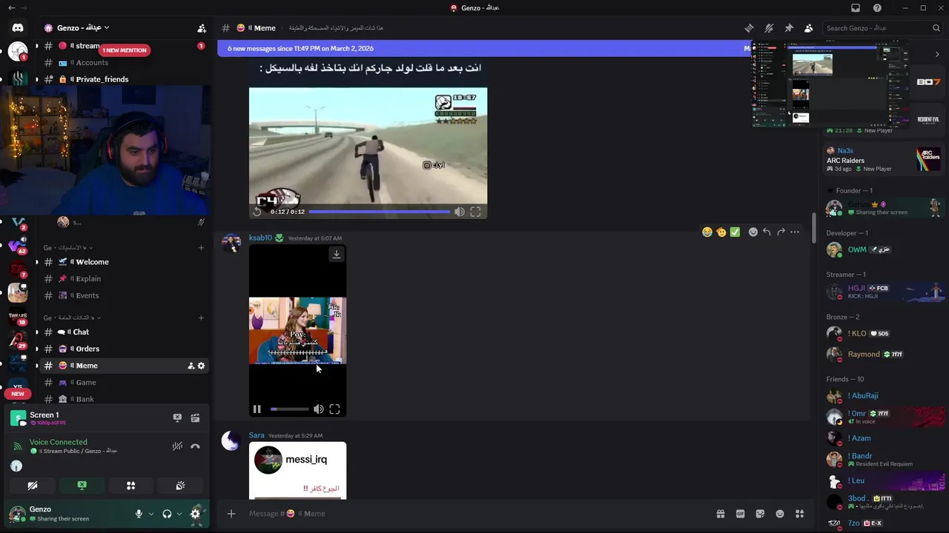Stop streaming icon next to Screen 1
Image resolution: width=949 pixels, height=533 pixels.
click(x=177, y=418)
